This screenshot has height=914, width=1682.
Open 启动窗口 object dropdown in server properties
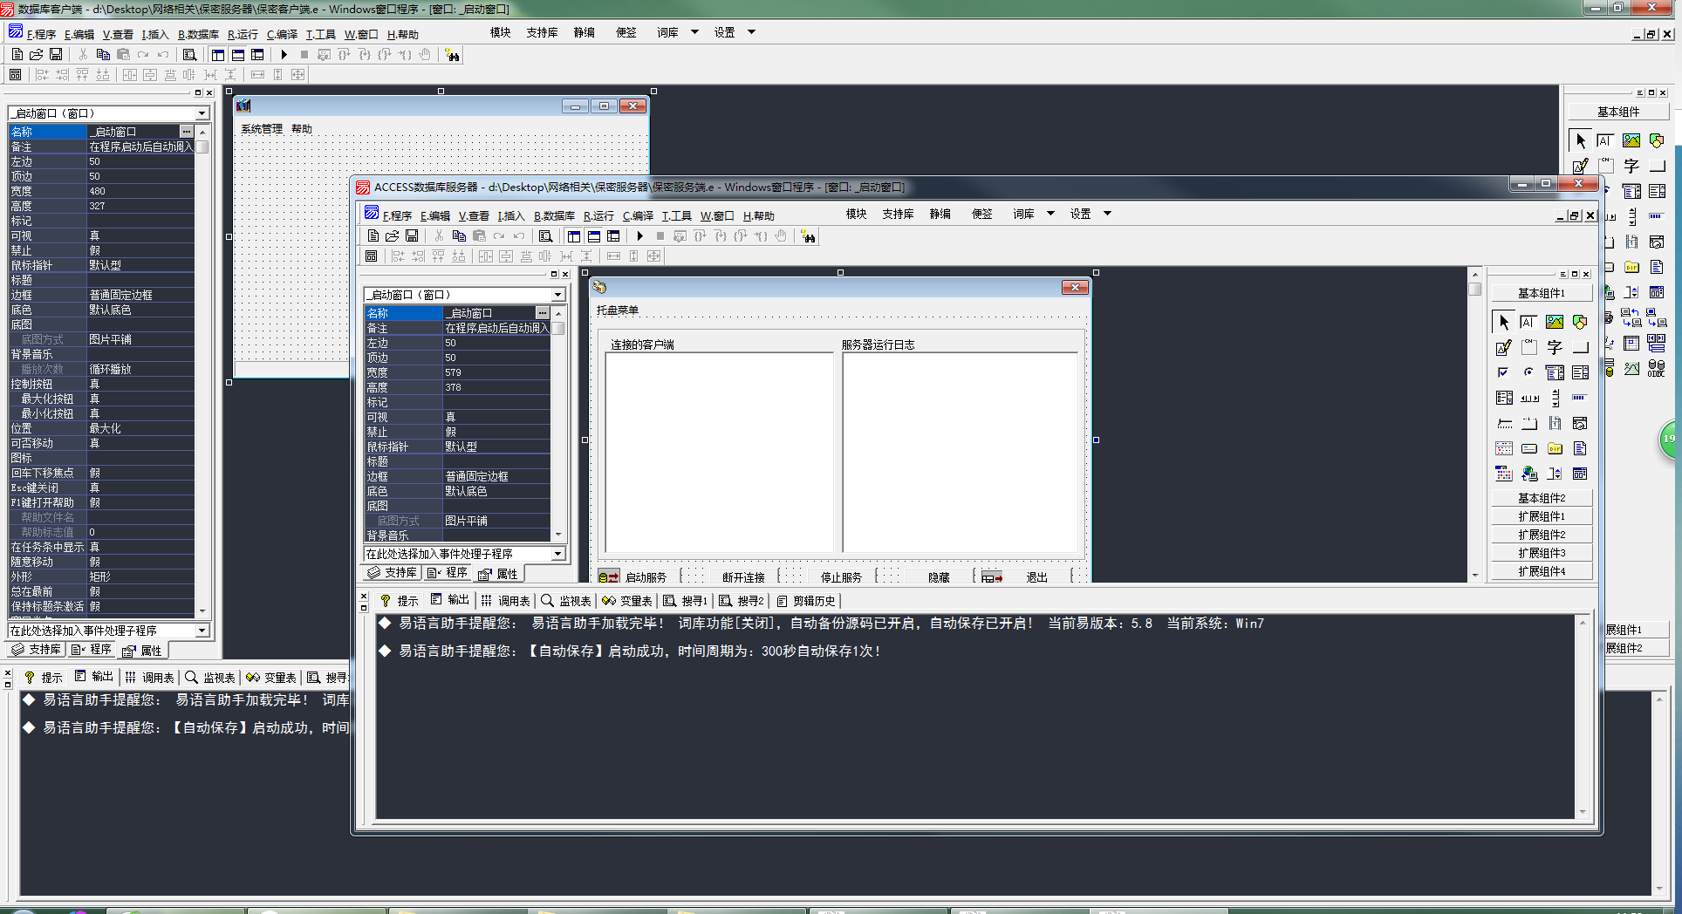click(558, 295)
